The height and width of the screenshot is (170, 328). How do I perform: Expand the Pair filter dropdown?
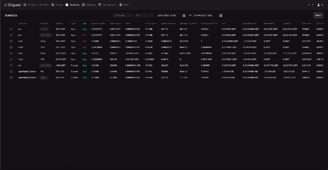point(144,15)
